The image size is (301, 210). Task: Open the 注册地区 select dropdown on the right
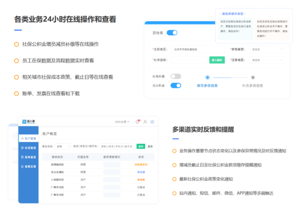tap(267, 60)
